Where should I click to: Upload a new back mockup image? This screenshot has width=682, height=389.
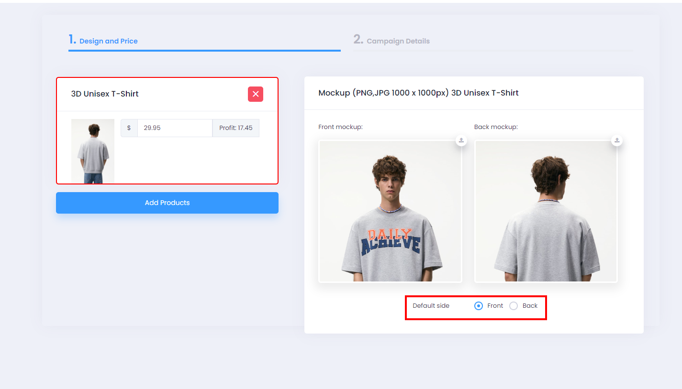point(617,140)
